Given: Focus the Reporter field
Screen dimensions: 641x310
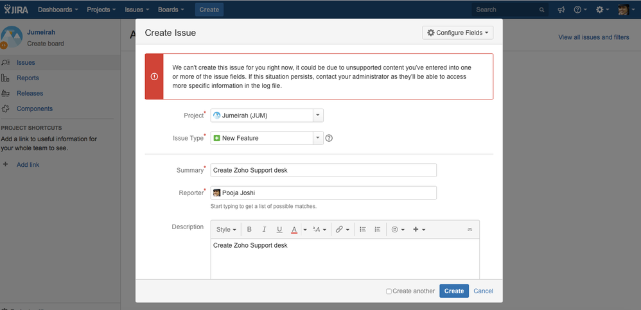Looking at the screenshot, I should point(323,193).
